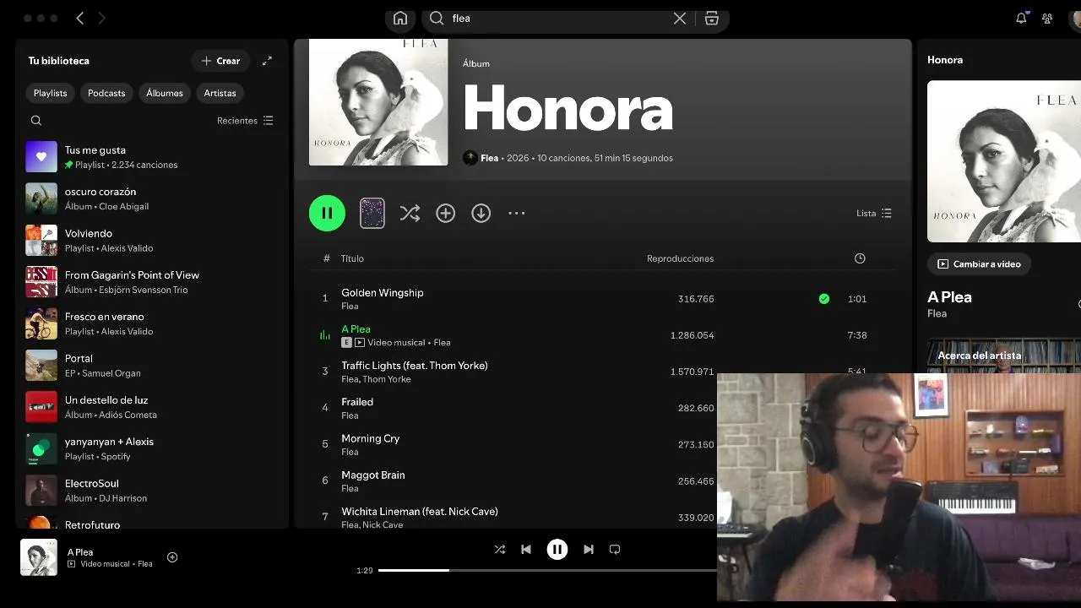
Task: Open Un destello de luz album
Action: [152, 407]
